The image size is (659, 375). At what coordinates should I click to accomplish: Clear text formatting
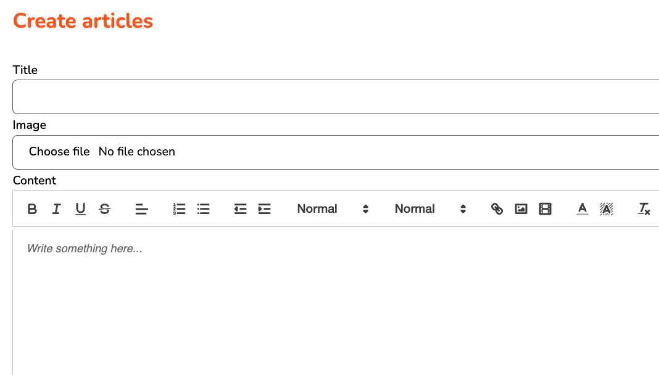[x=644, y=208]
